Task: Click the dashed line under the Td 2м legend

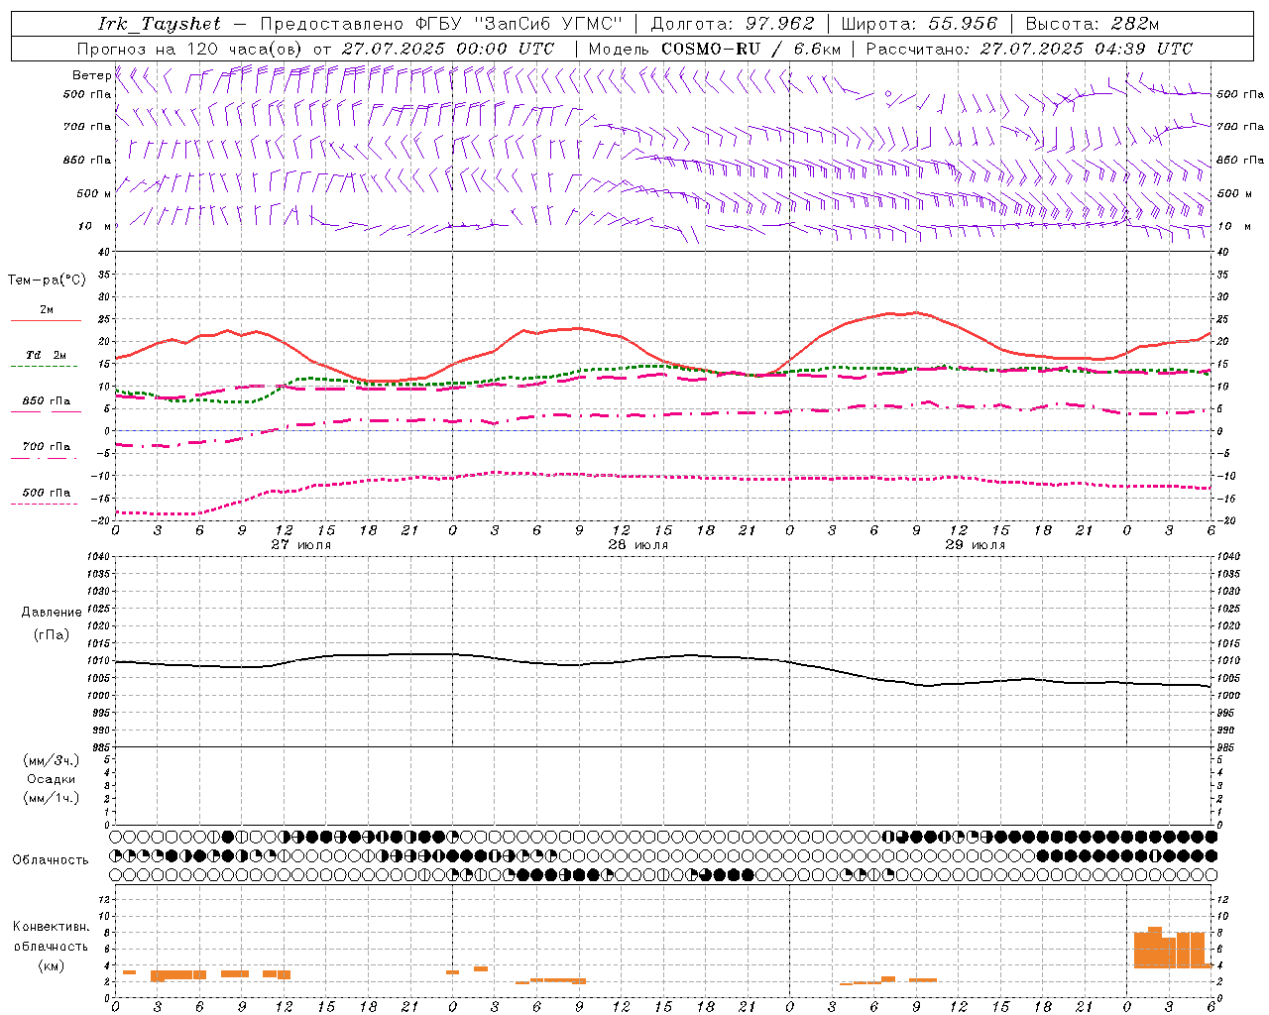Action: pyautogui.click(x=46, y=367)
